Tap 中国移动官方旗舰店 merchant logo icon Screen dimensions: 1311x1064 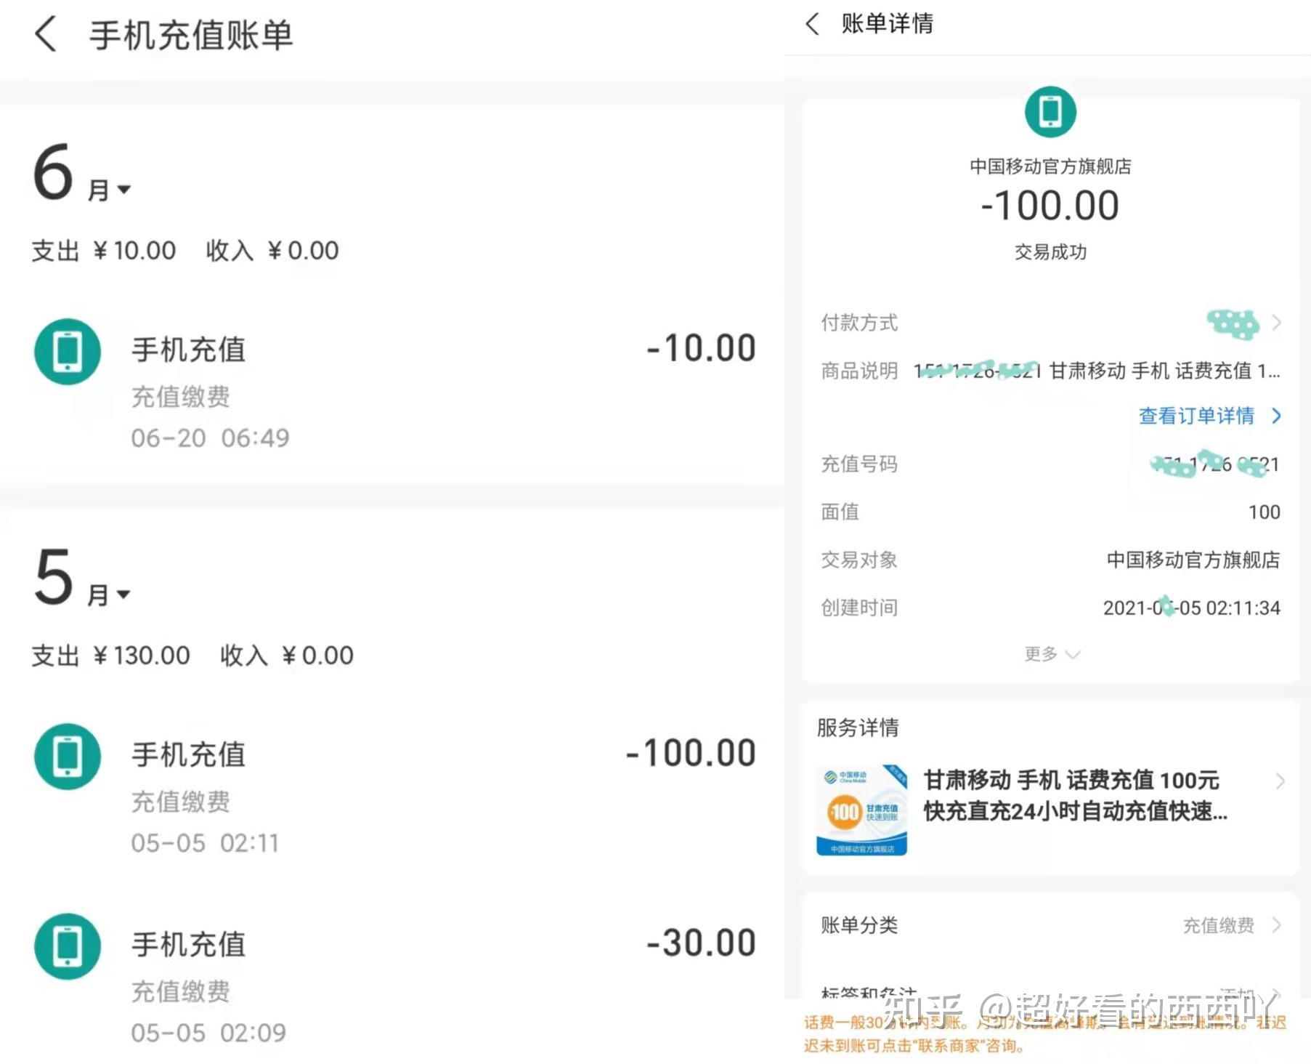click(1050, 112)
